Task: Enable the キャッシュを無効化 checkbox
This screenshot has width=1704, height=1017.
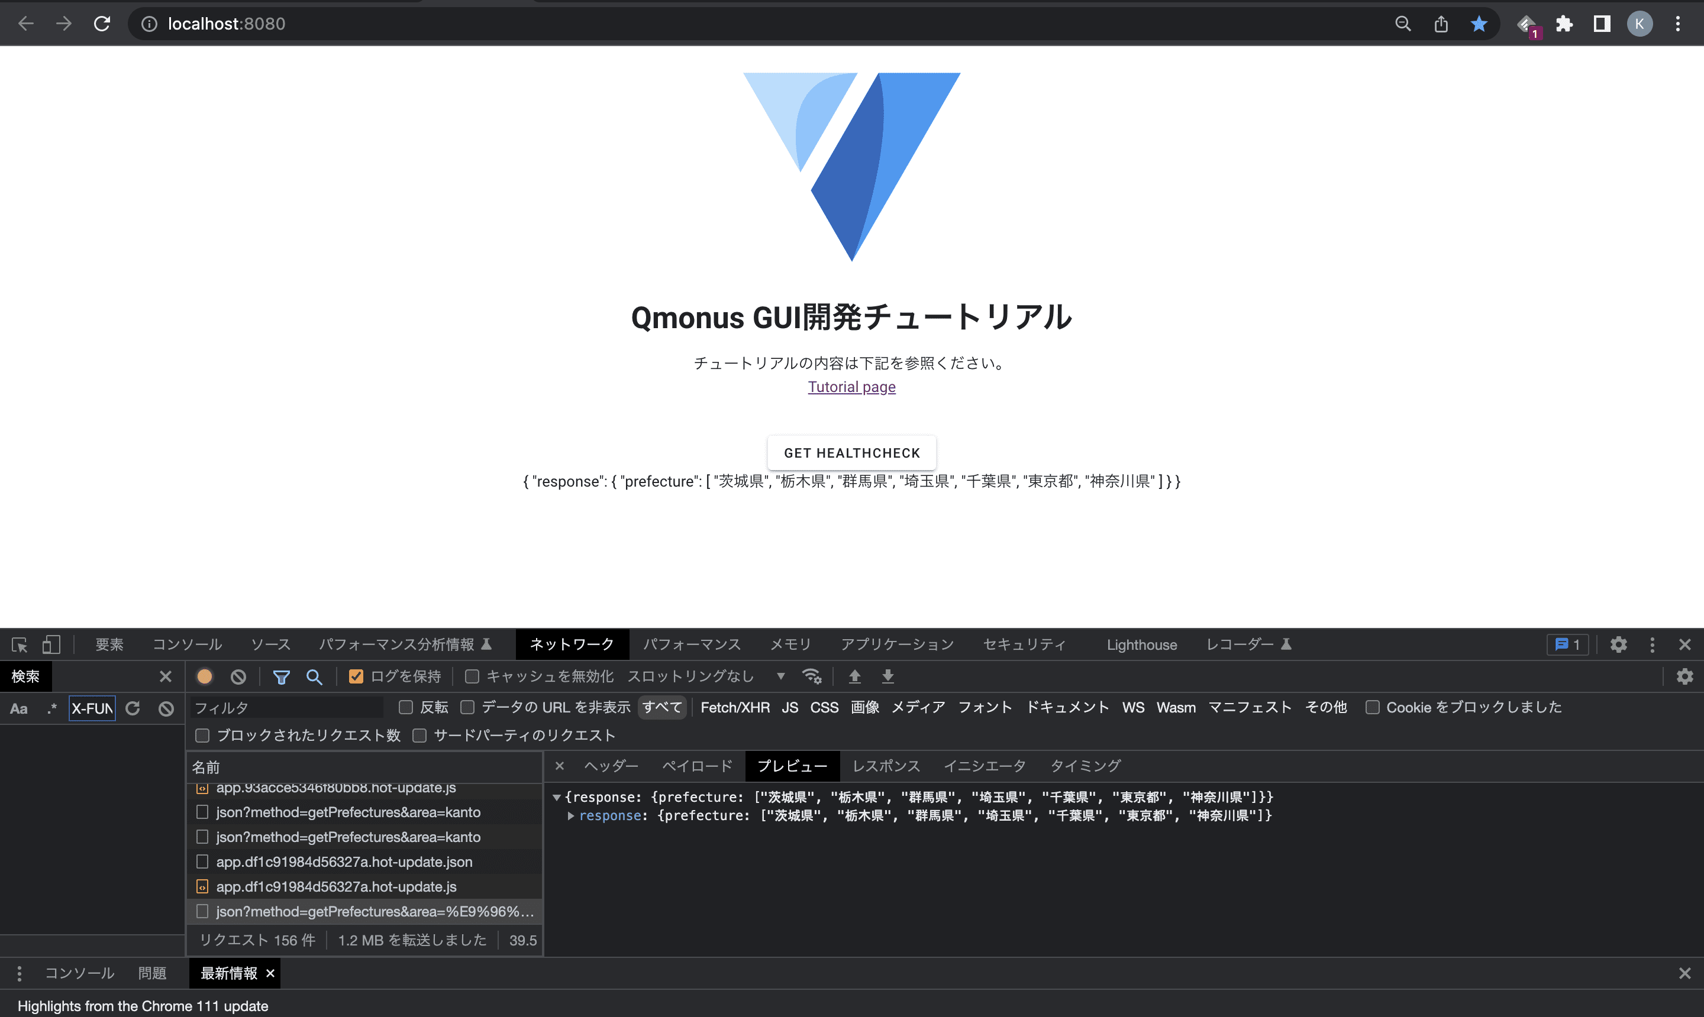Action: pos(472,677)
